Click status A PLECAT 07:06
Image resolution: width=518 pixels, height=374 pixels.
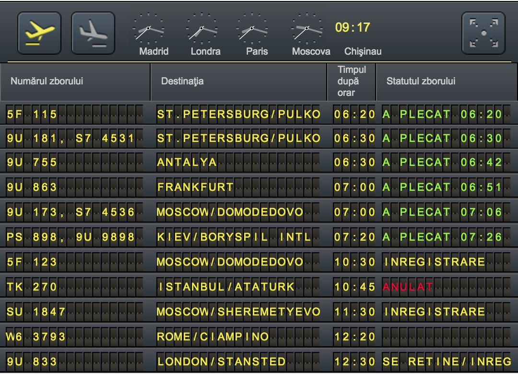pyautogui.click(x=442, y=212)
